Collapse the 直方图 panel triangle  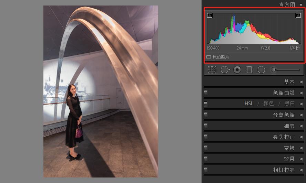pyautogui.click(x=301, y=5)
